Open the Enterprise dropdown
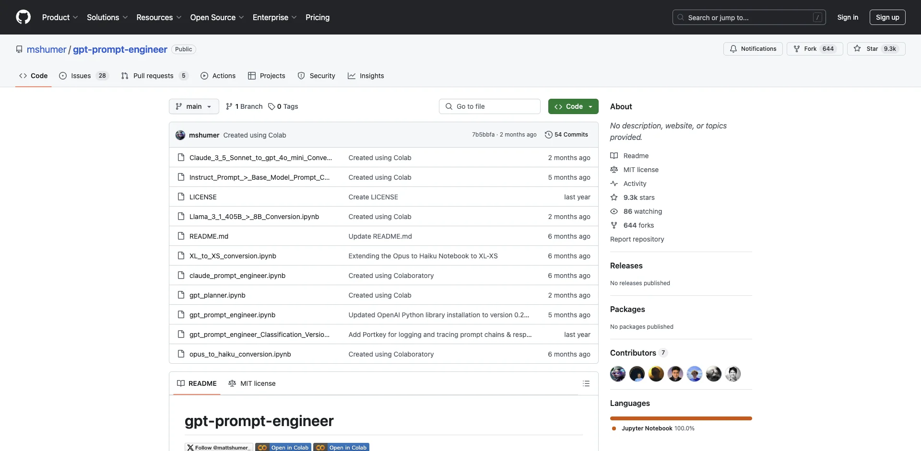 275,17
